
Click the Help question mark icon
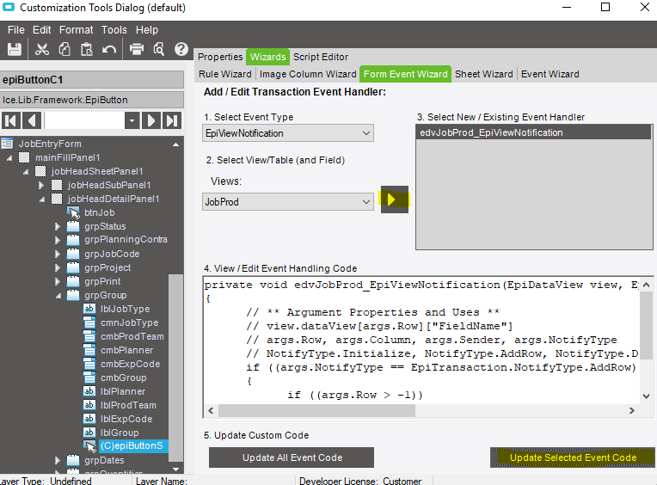click(181, 49)
